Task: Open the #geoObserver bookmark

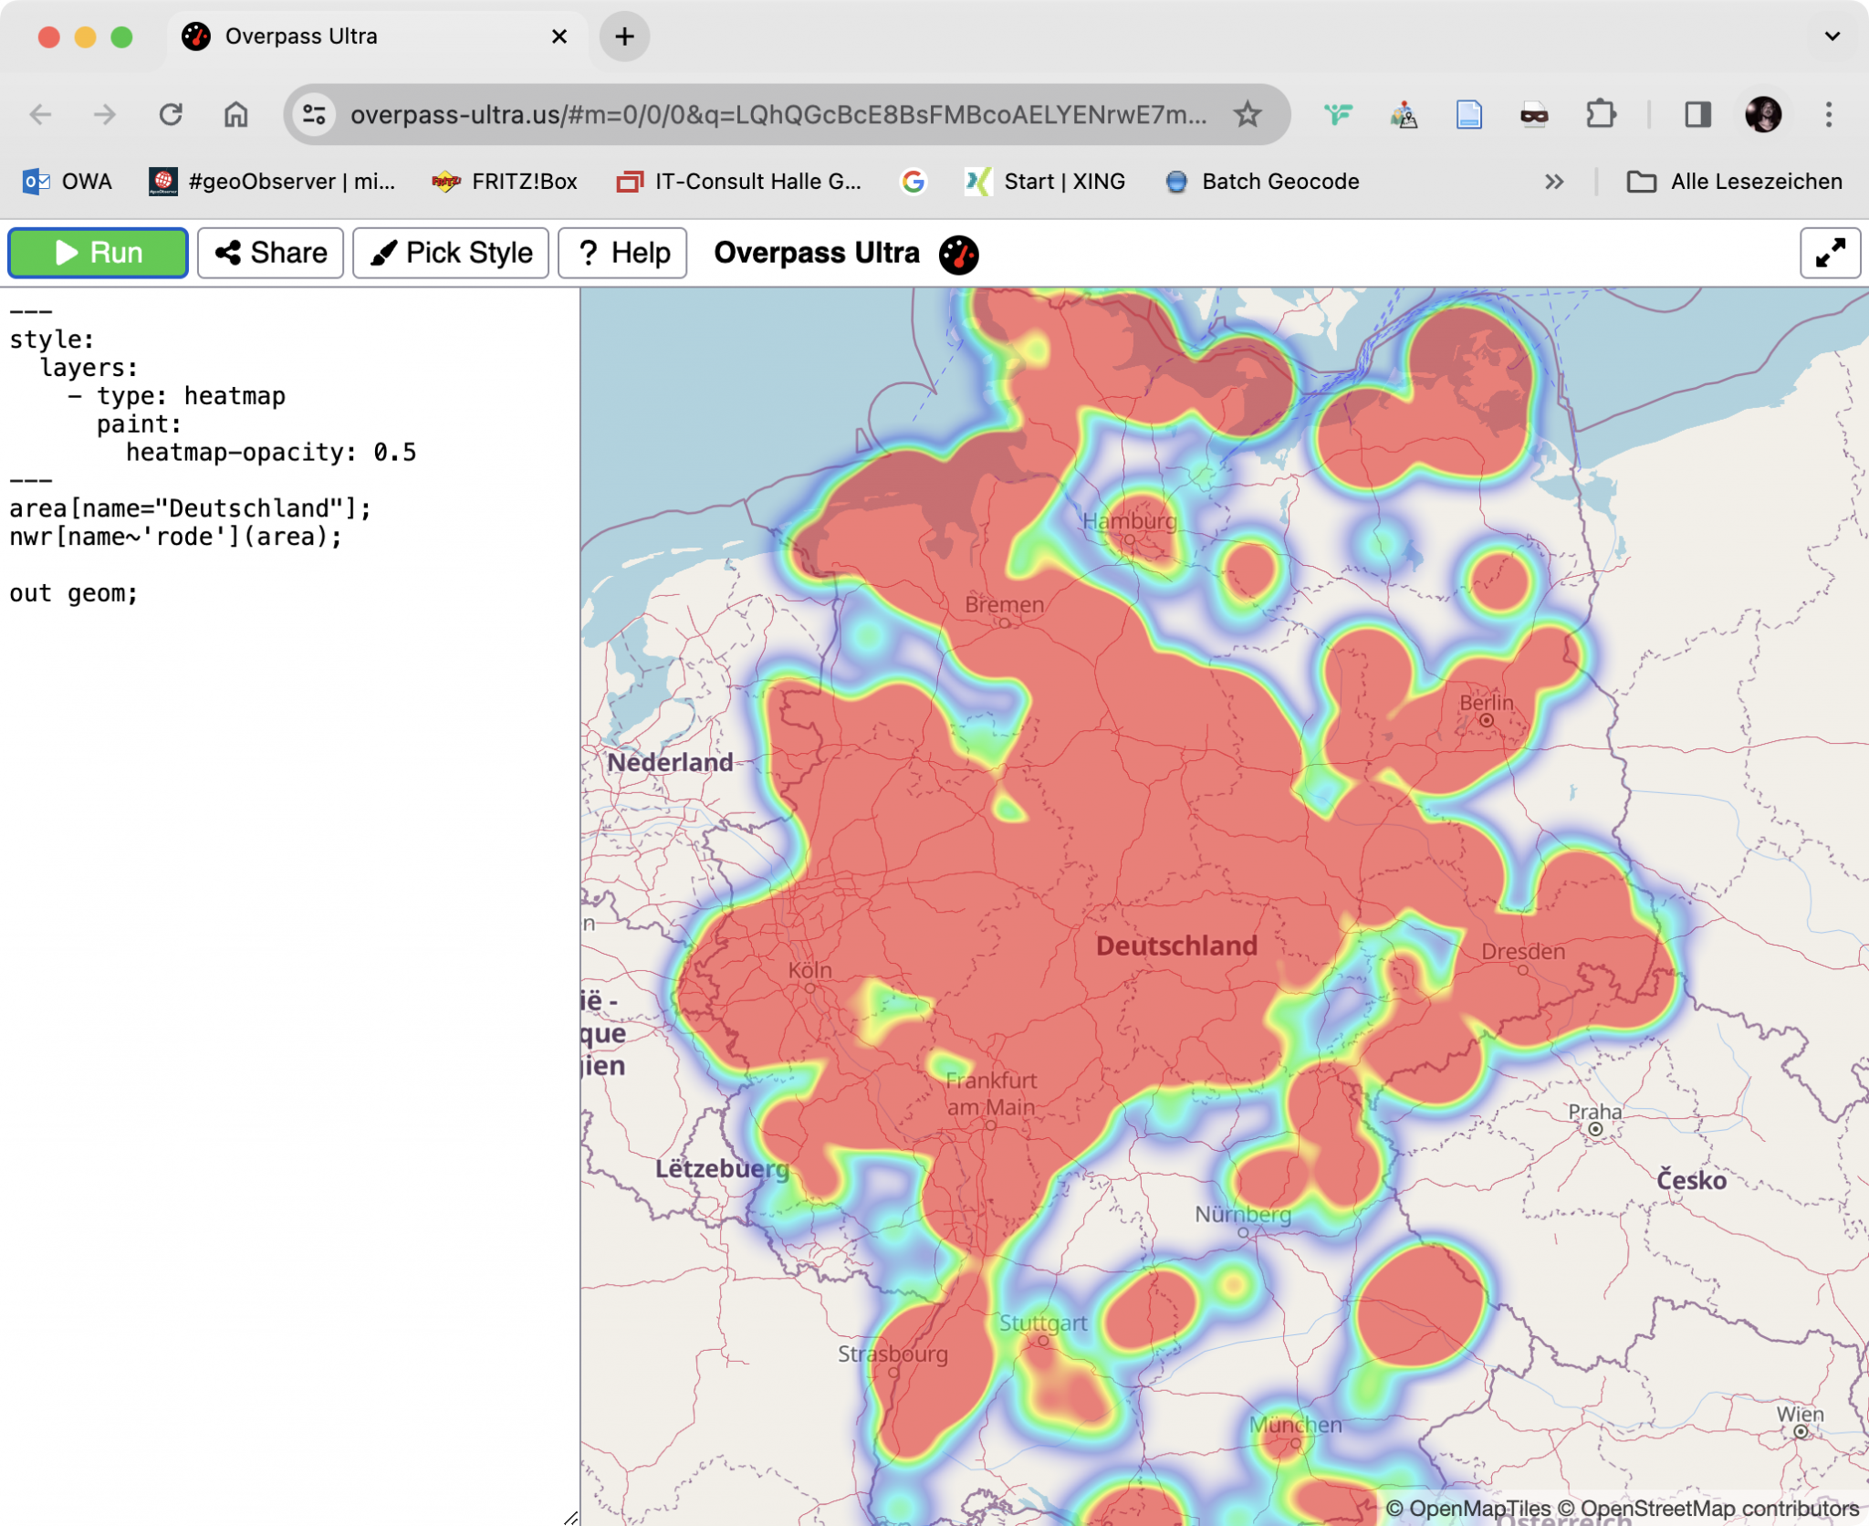Action: [x=272, y=182]
